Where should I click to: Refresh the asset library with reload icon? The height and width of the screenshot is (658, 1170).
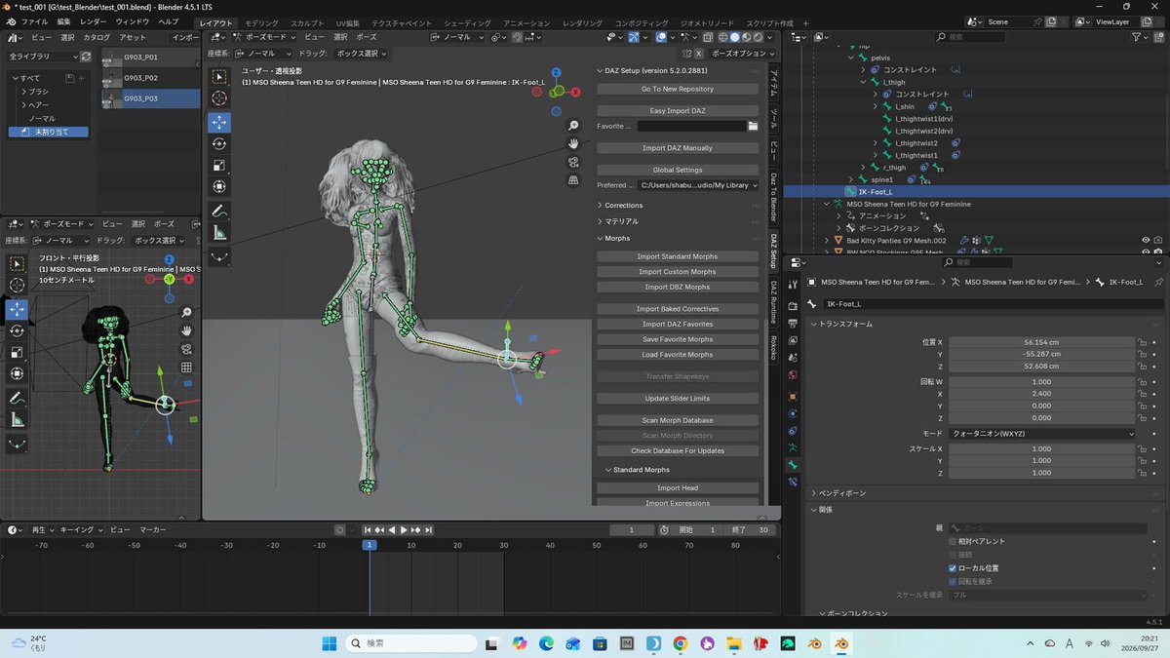click(86, 57)
